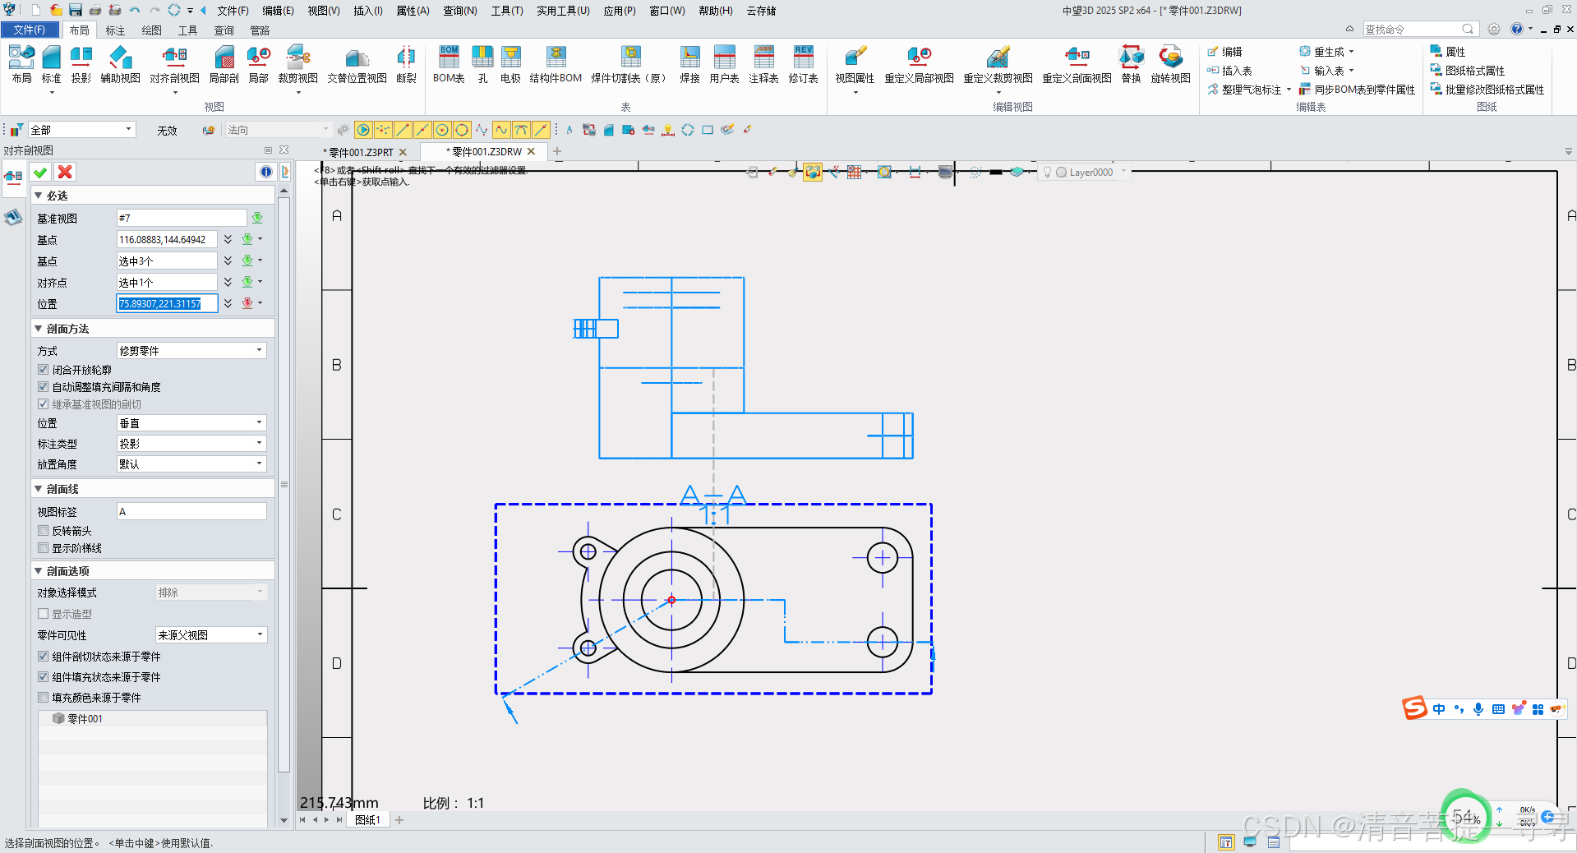Image resolution: width=1577 pixels, height=853 pixels.
Task: Click 图纸格式属性 button
Action: pos(1468,71)
